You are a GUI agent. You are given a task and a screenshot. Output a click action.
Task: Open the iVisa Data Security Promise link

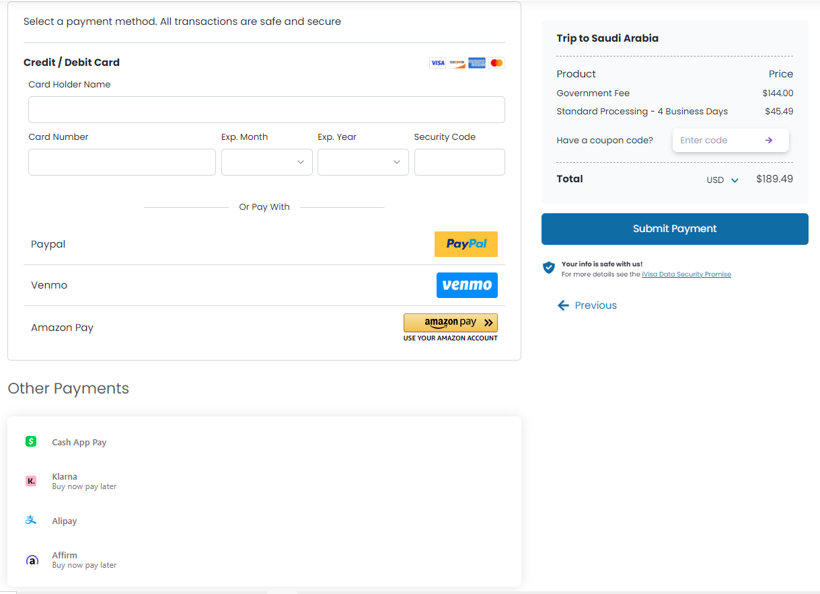click(686, 274)
